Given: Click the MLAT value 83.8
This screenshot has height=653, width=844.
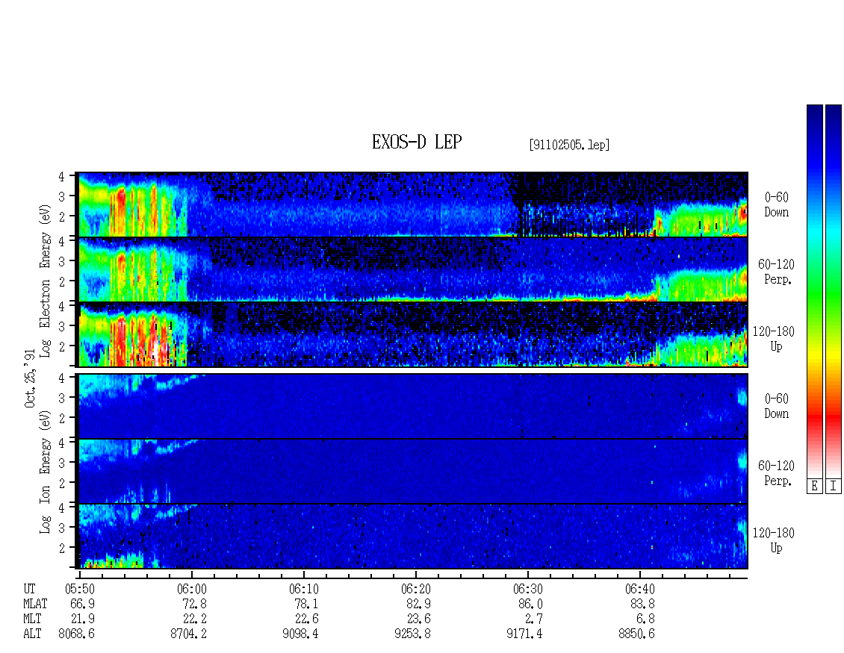Looking at the screenshot, I should pos(642,604).
